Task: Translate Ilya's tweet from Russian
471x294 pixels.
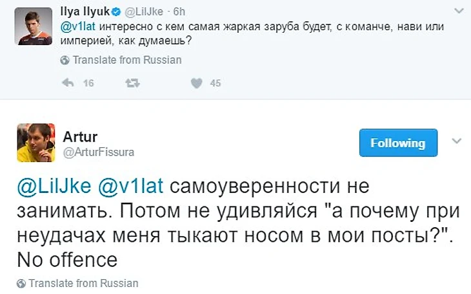Action: (x=127, y=60)
